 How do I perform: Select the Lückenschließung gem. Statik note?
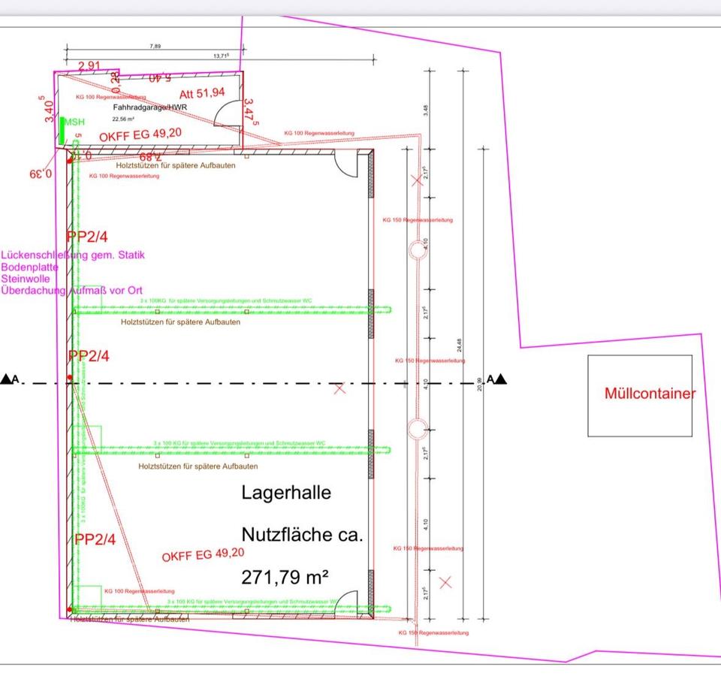tap(73, 255)
